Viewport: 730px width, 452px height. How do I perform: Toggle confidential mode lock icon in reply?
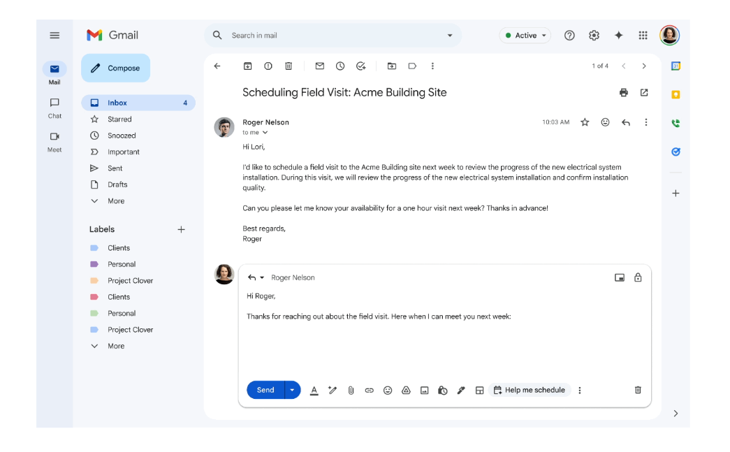(x=637, y=277)
